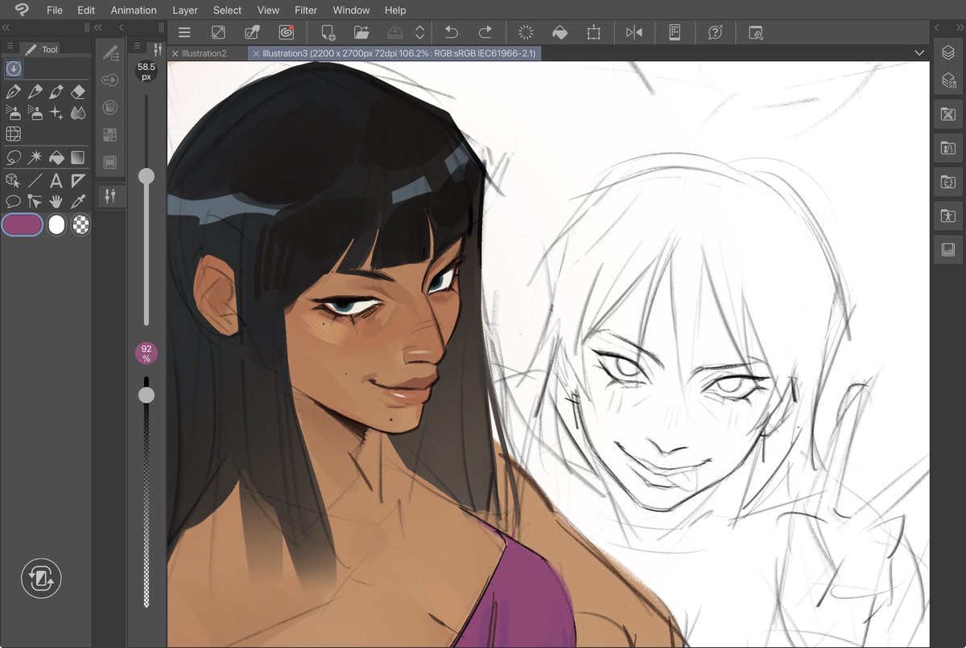Select the Blend droplets tool

pos(78,113)
